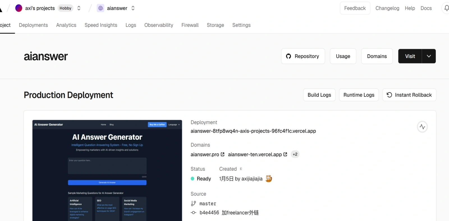Click the AI Answer Generator preview thumbnail
Screen dimensions: 449x221
click(x=107, y=170)
